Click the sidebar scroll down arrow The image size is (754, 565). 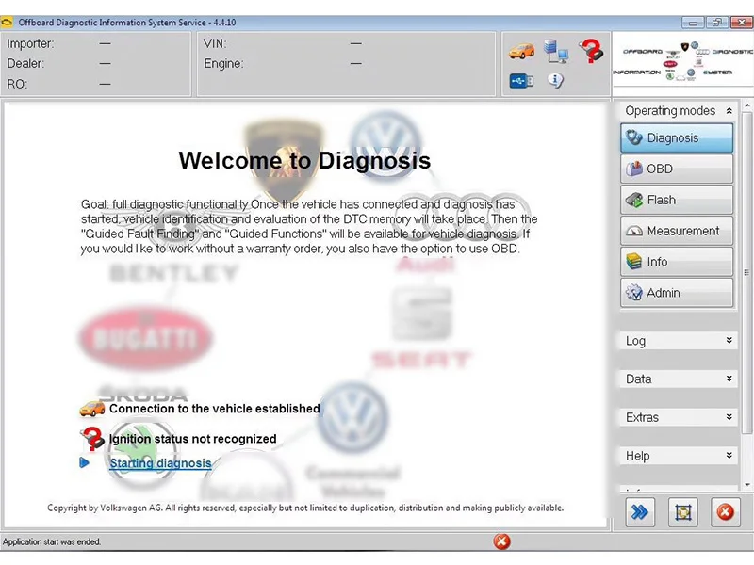pos(746,484)
